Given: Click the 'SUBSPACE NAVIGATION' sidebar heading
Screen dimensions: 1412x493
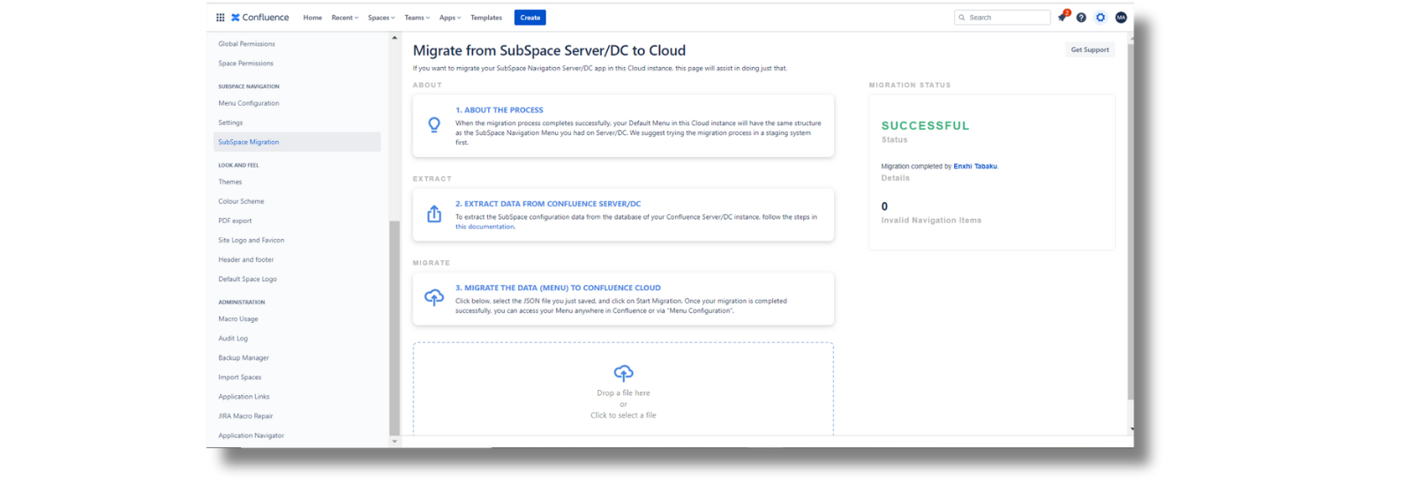Looking at the screenshot, I should [x=249, y=86].
